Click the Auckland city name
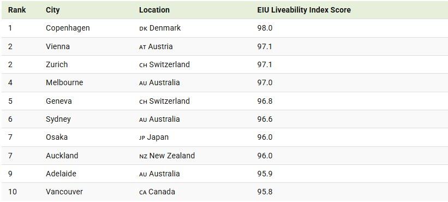 coord(62,156)
